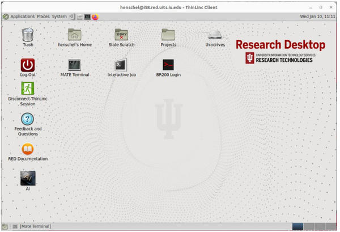Open the Applications menu

pyautogui.click(x=22, y=16)
